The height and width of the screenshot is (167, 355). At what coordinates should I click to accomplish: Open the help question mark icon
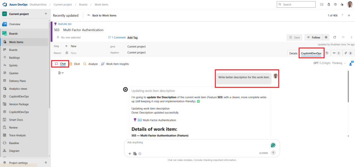pos(335,4)
